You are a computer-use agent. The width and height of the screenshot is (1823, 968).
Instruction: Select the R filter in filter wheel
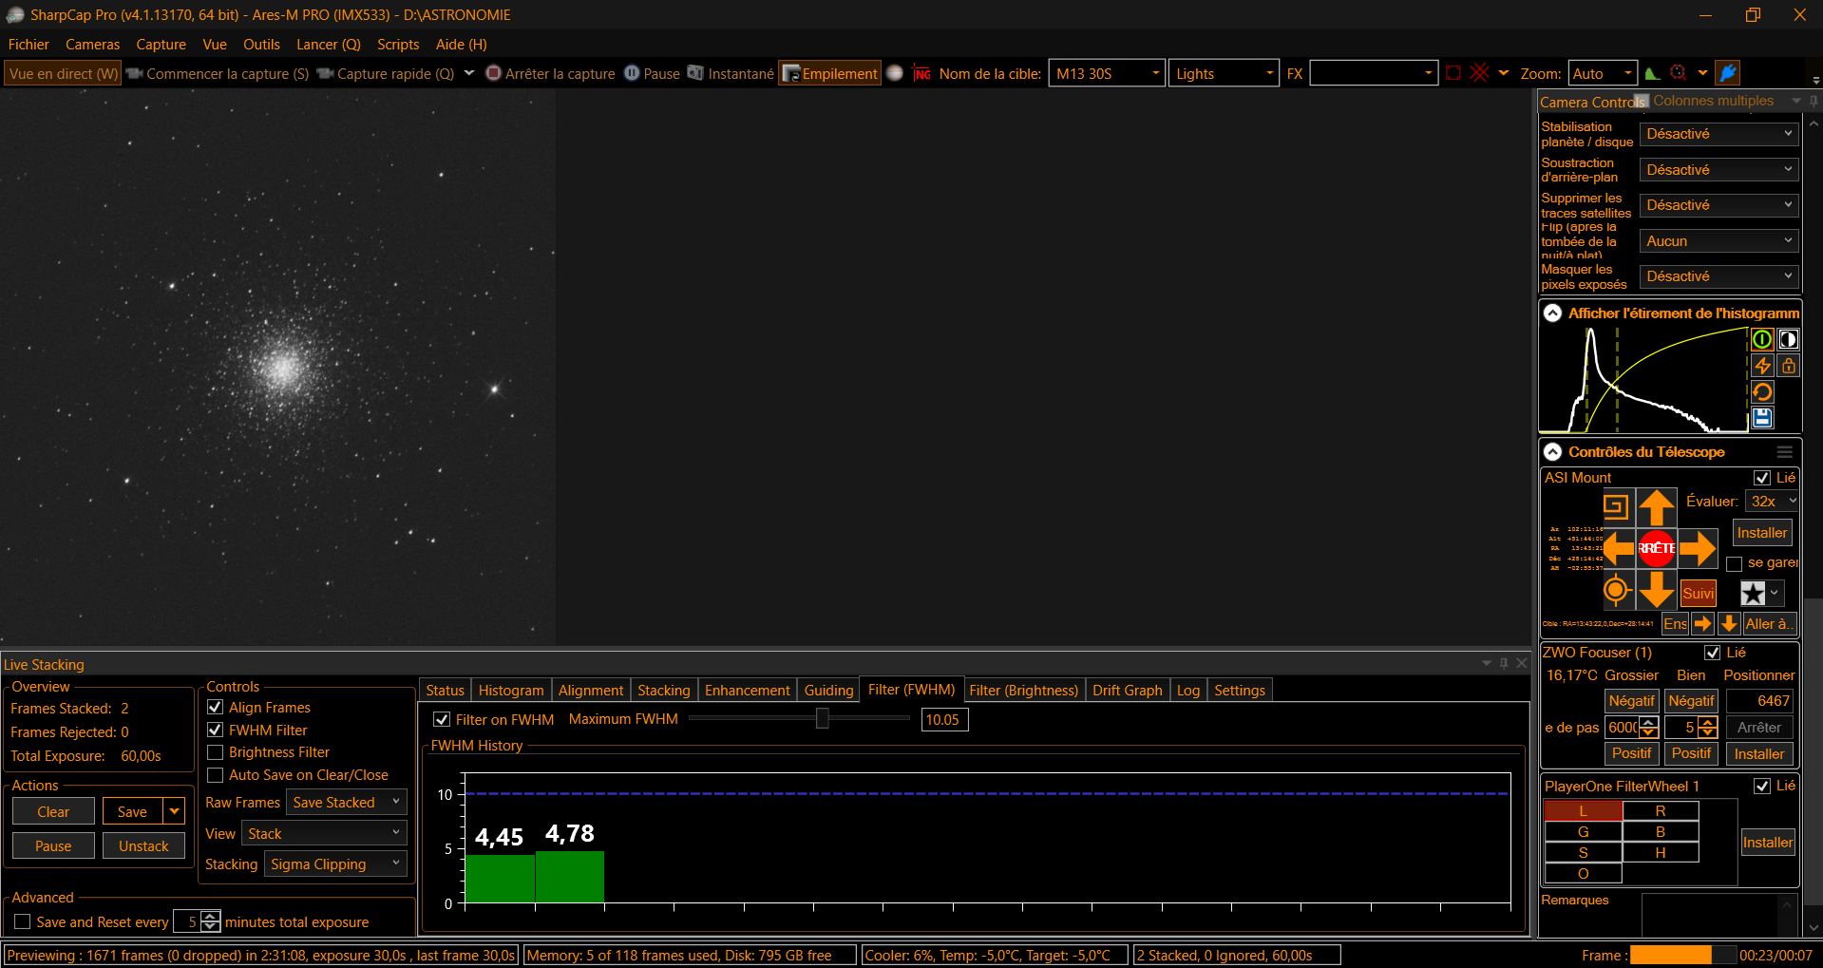(1661, 810)
